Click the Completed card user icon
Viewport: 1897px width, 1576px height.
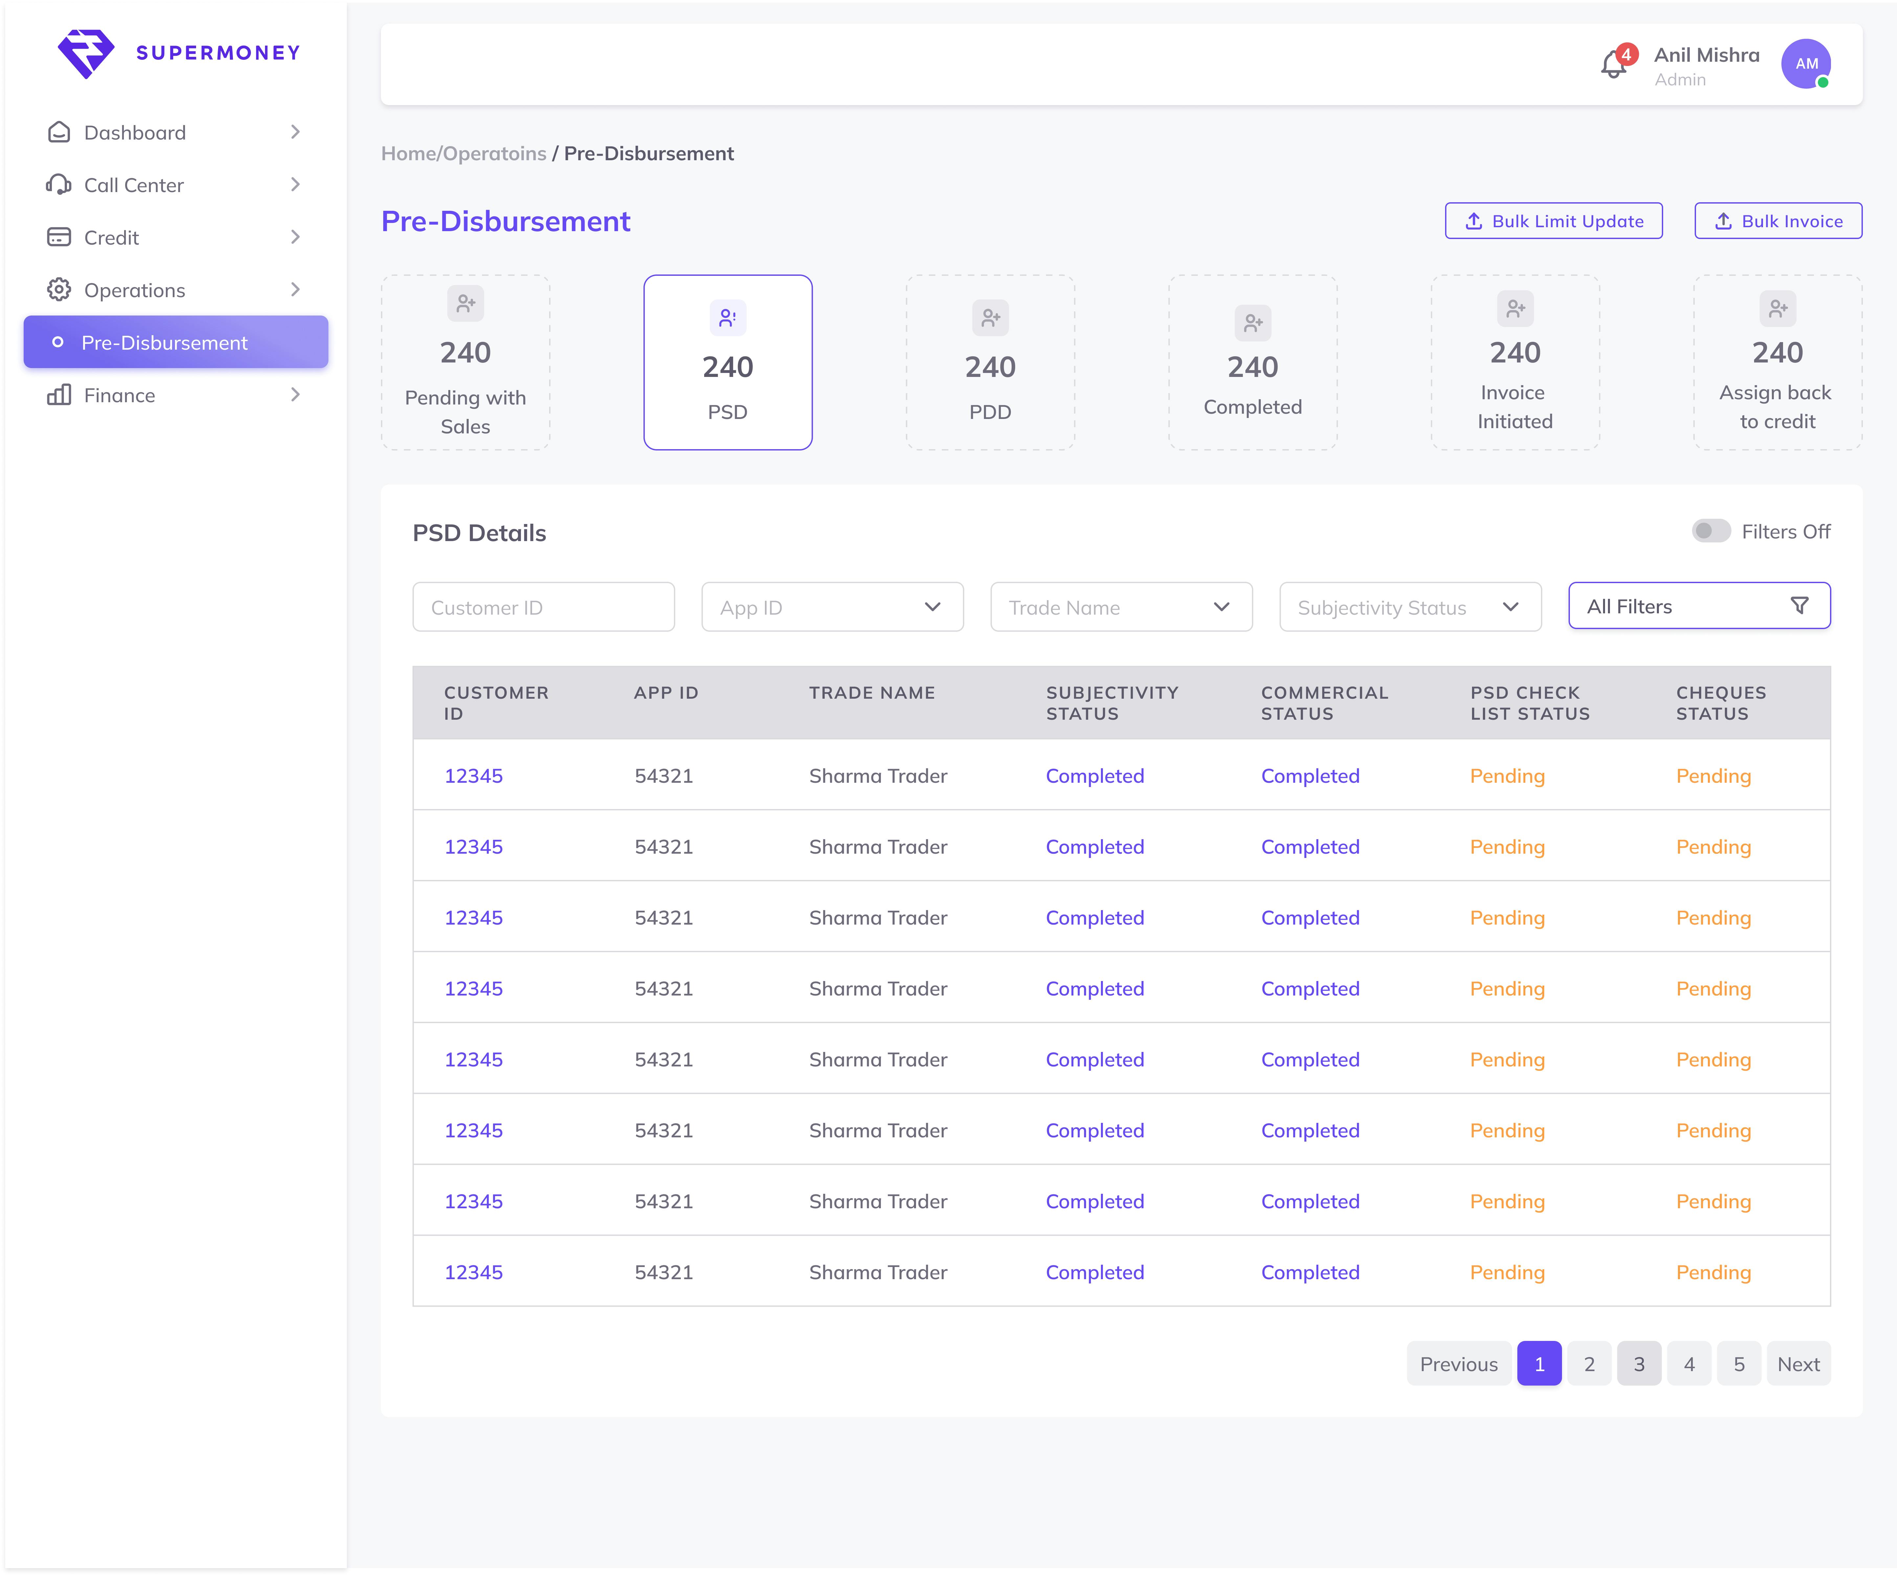(x=1253, y=323)
